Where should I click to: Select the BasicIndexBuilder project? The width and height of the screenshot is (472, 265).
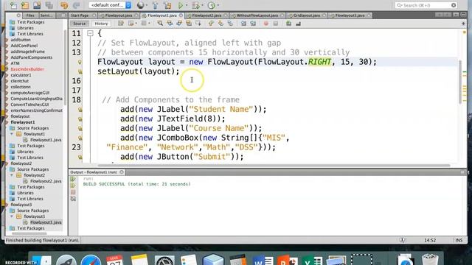[27, 69]
